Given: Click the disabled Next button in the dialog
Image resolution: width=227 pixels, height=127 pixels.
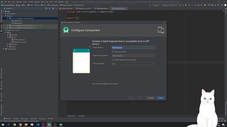Looking at the screenshot, I should point(141,98).
